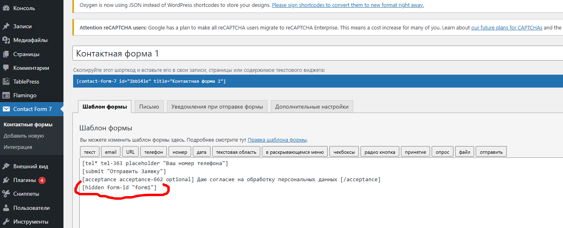Open the Интеграция submenu item
The image size is (563, 228).
coord(18,147)
